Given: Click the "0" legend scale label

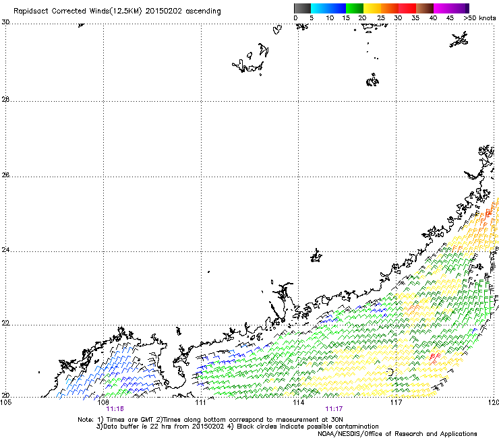Looking at the screenshot, I should coord(295,18).
